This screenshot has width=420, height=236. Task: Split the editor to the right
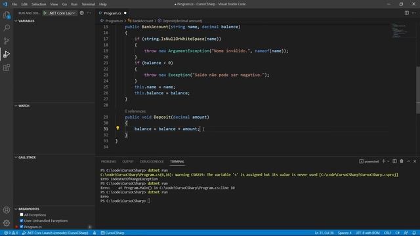[407, 13]
